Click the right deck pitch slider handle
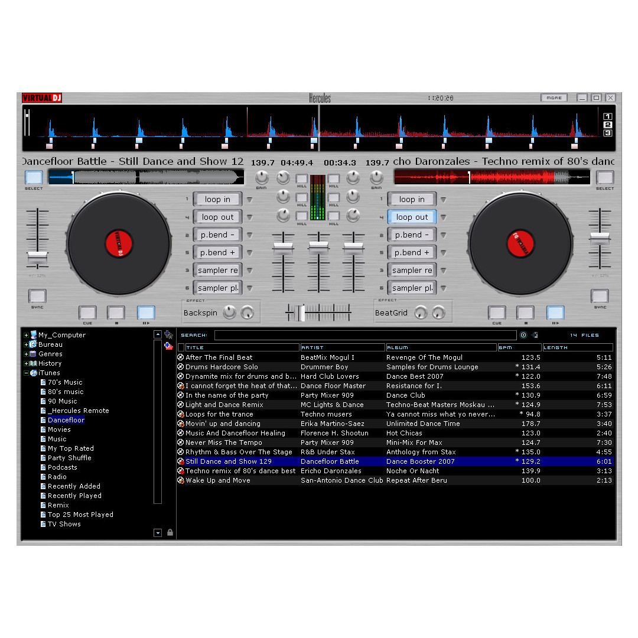Screen dimensions: 638x638 pyautogui.click(x=600, y=237)
